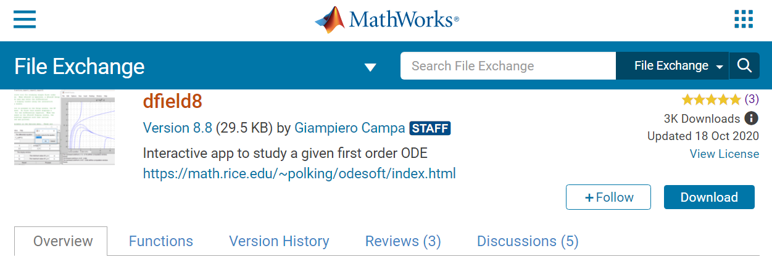Open the hamburger navigation menu

[x=25, y=20]
